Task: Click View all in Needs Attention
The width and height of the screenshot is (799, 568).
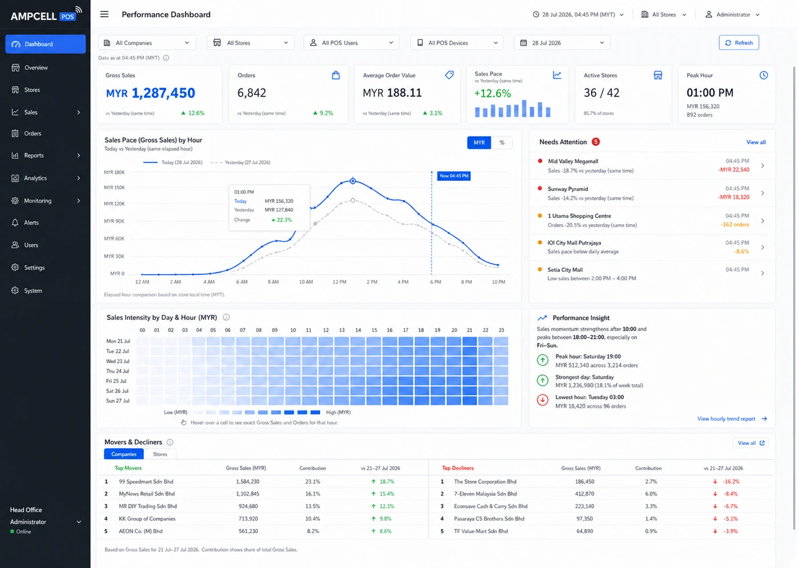Action: (x=756, y=142)
